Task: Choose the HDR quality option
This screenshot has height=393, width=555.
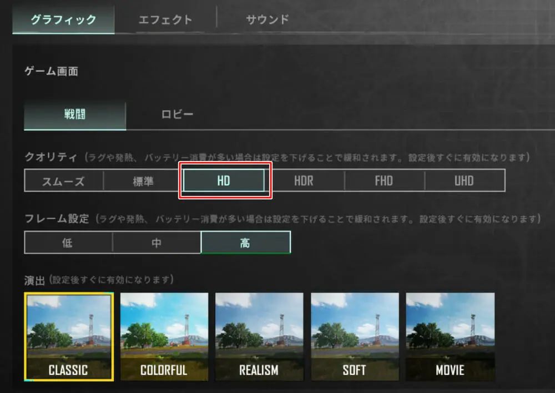Action: tap(304, 181)
